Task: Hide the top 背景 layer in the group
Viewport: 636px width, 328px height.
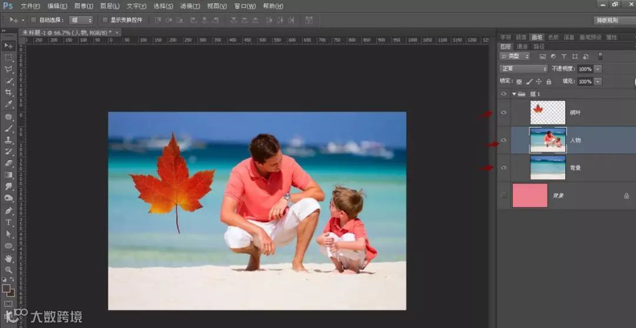Action: tap(503, 168)
